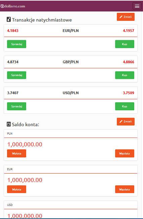Image resolution: width=143 pixels, height=219 pixels.
Task: Buy USD/PLN with Kup button
Action: pyautogui.click(x=125, y=106)
